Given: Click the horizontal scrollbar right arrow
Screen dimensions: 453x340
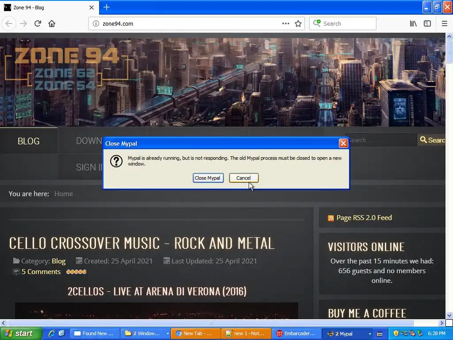Looking at the screenshot, I should 441,323.
